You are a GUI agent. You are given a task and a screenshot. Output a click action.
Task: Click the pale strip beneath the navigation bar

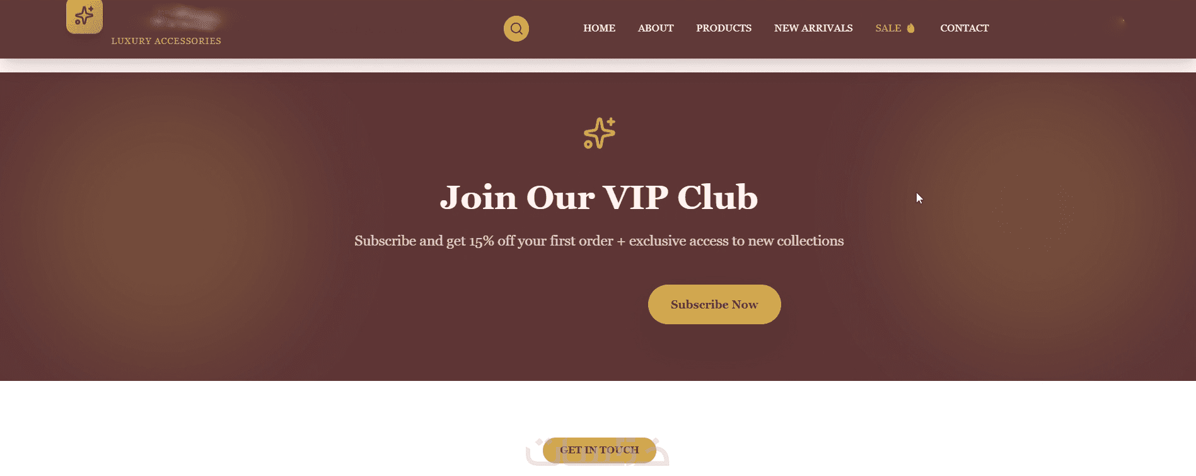pos(598,65)
